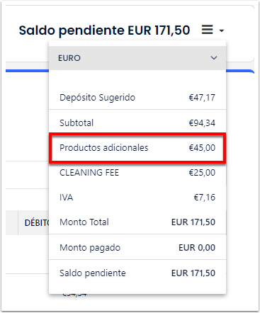Click the DÉBITO column header
Image resolution: width=260 pixels, height=313 pixels.
[x=37, y=222]
